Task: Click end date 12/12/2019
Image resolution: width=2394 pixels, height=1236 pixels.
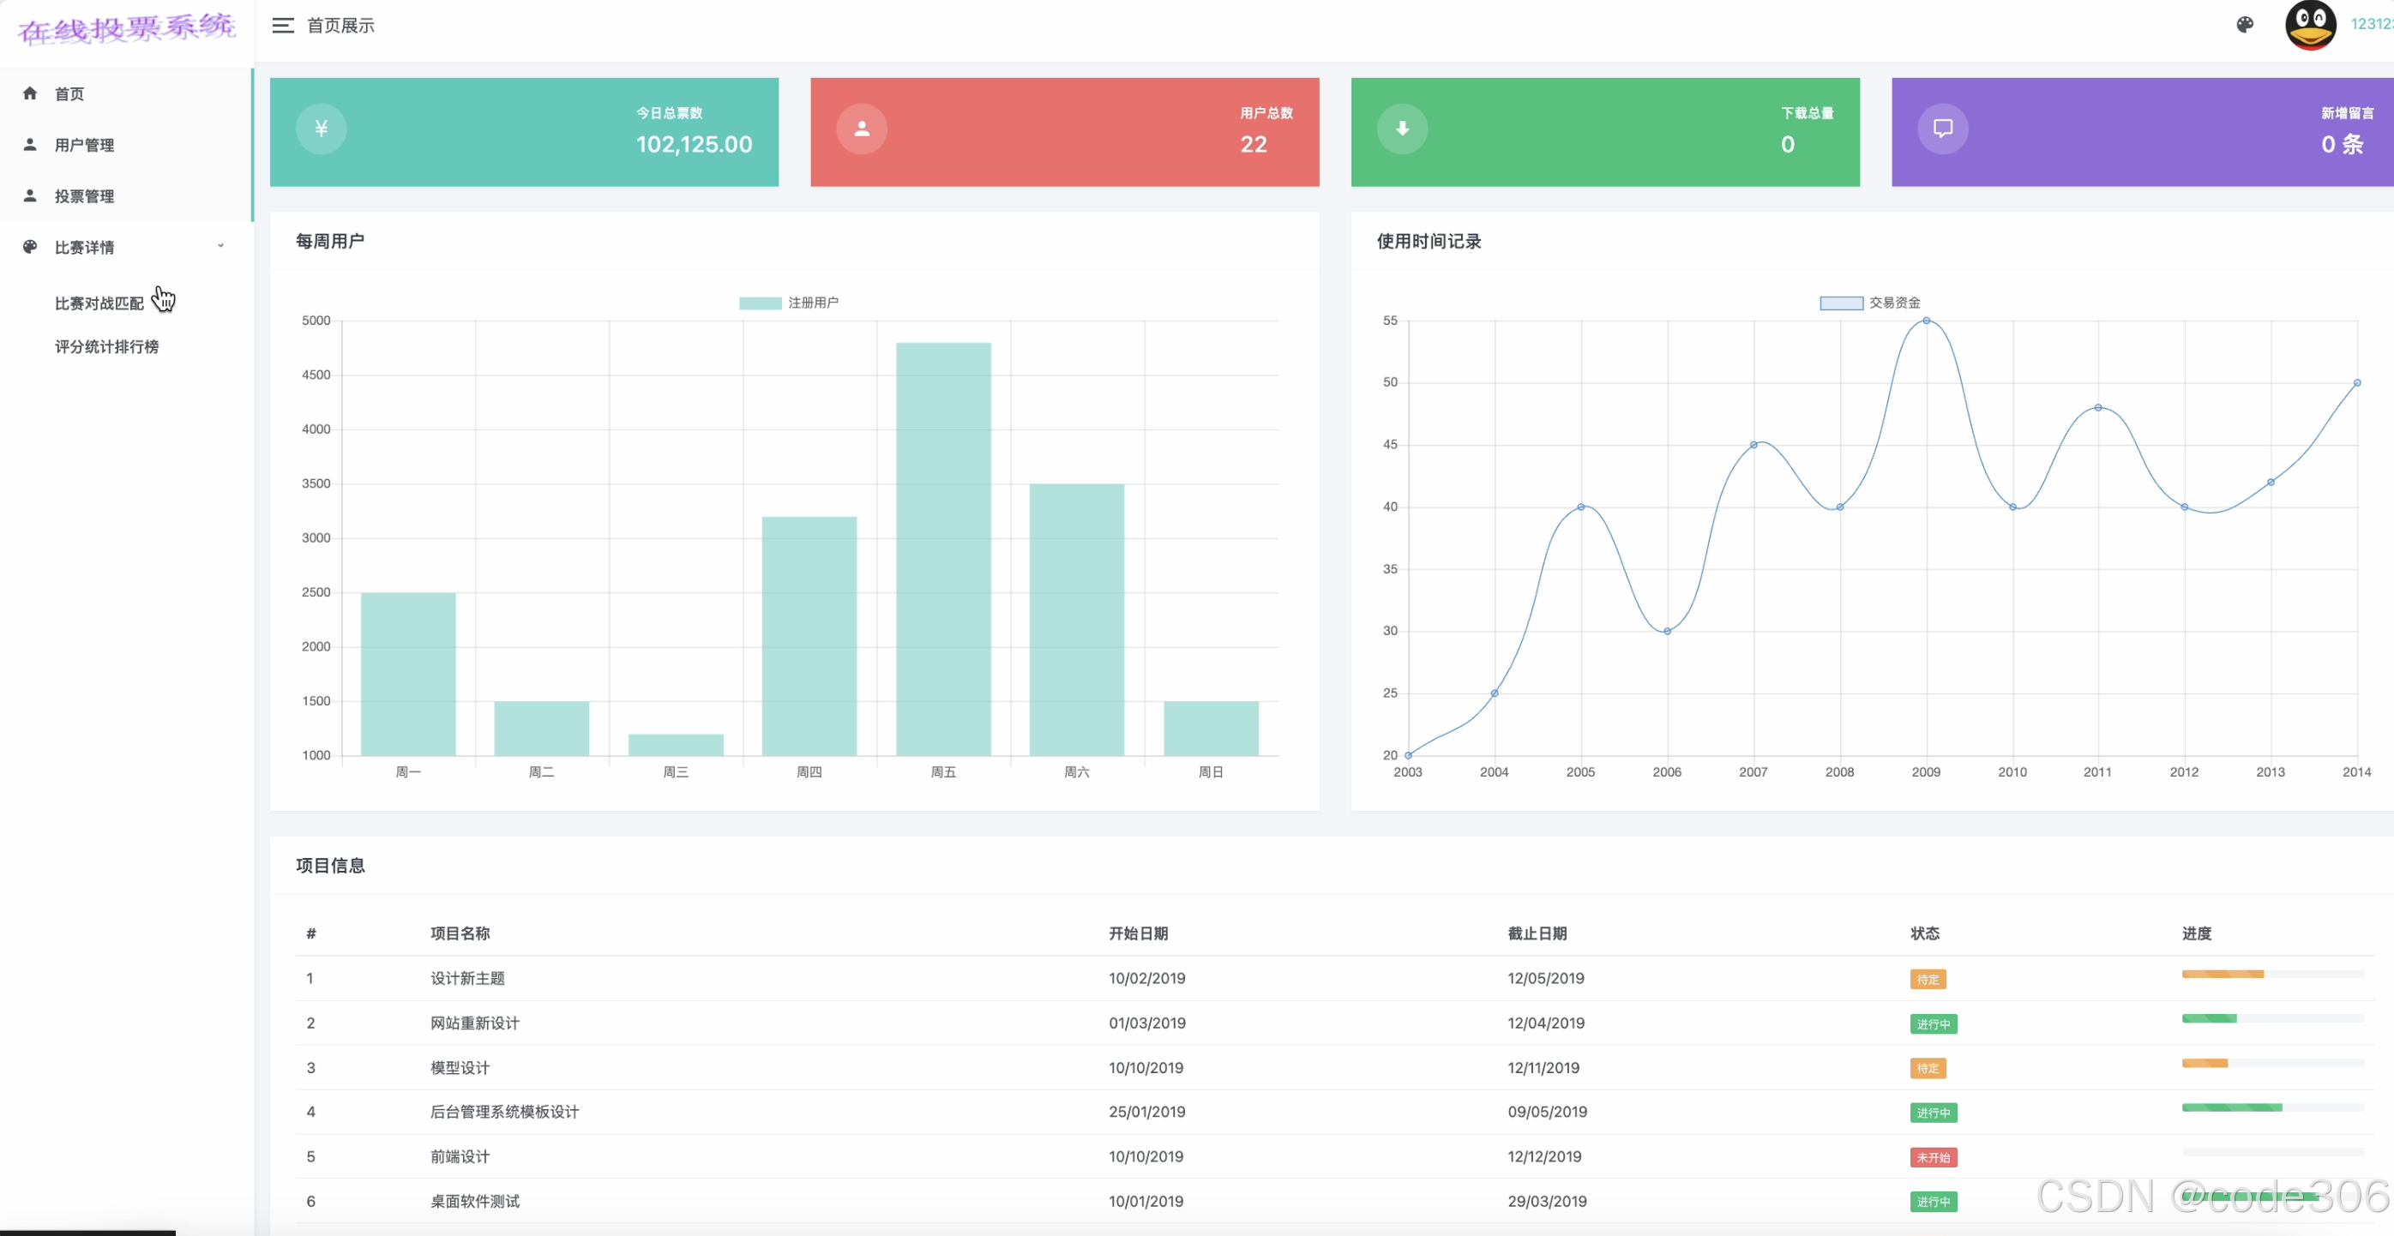Action: tap(1543, 1156)
